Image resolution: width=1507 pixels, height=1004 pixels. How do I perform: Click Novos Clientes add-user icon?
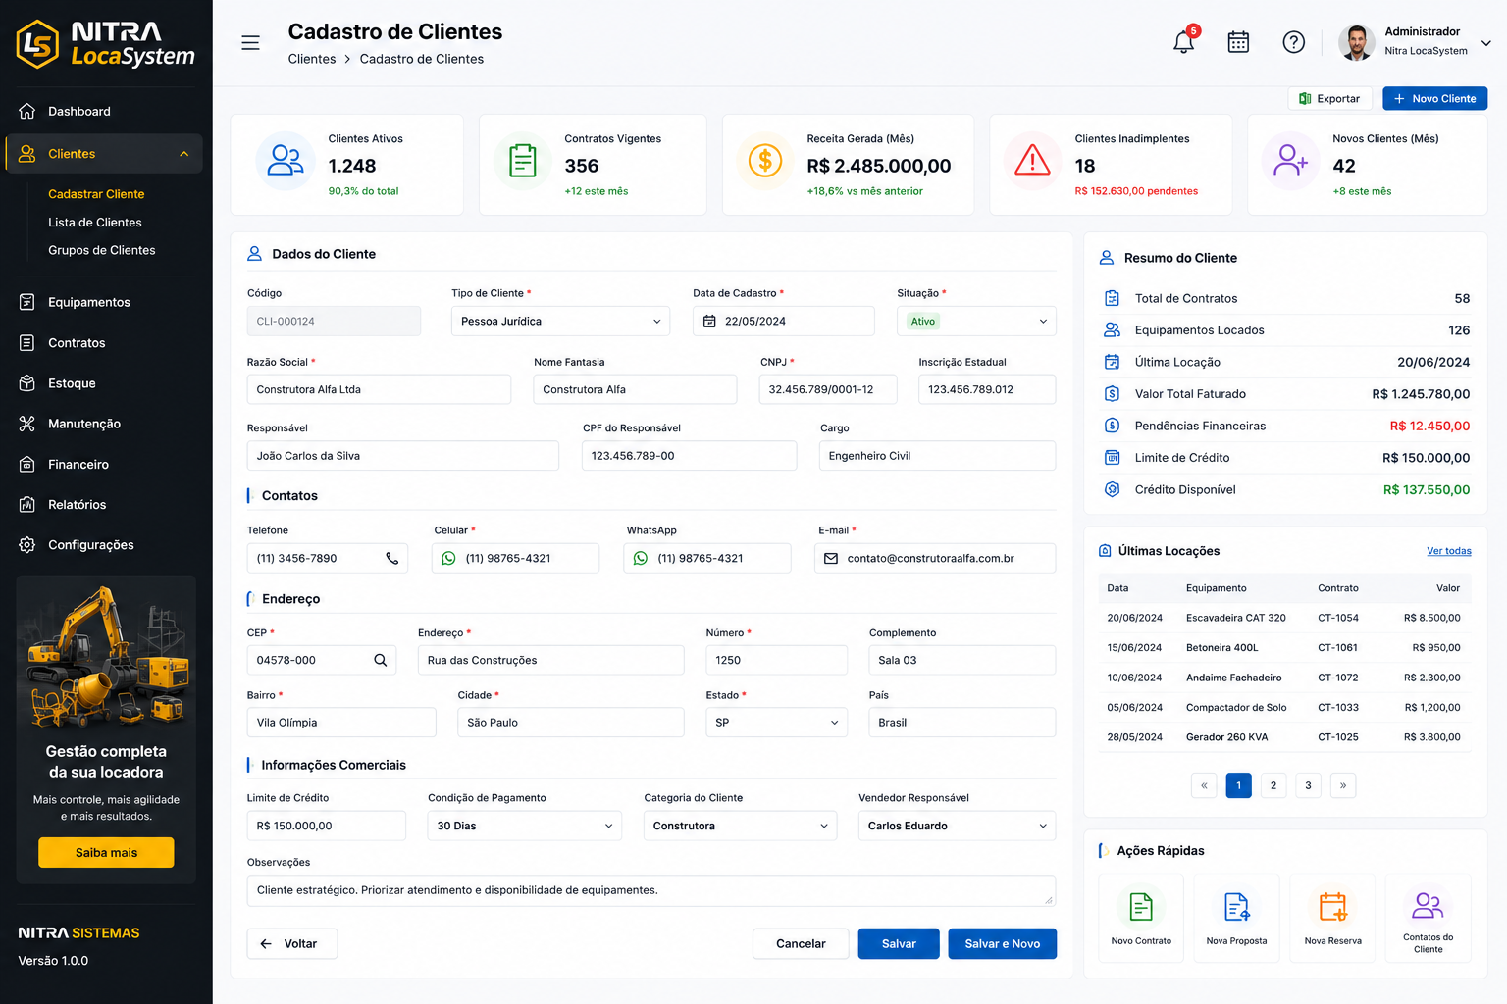[1290, 161]
